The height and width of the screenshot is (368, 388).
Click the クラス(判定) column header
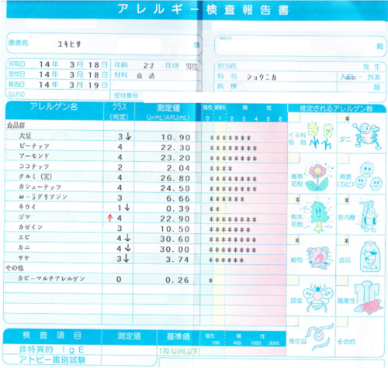pyautogui.click(x=119, y=112)
